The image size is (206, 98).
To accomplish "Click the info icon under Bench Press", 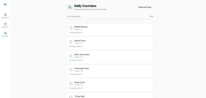I will click(70, 46).
